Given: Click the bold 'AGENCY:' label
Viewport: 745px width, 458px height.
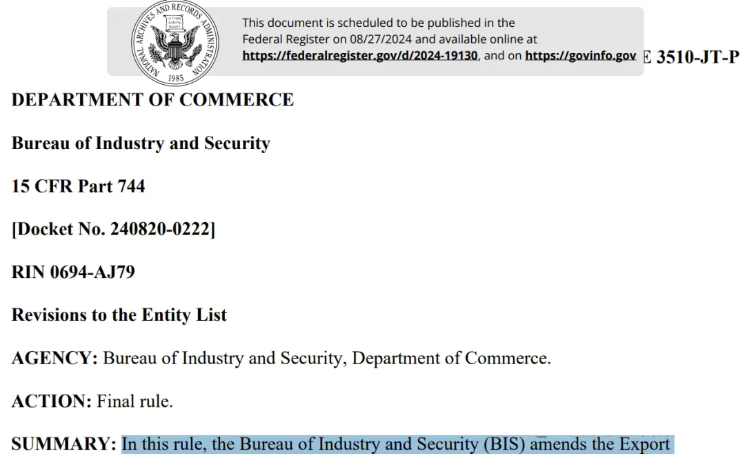Looking at the screenshot, I should 54,358.
